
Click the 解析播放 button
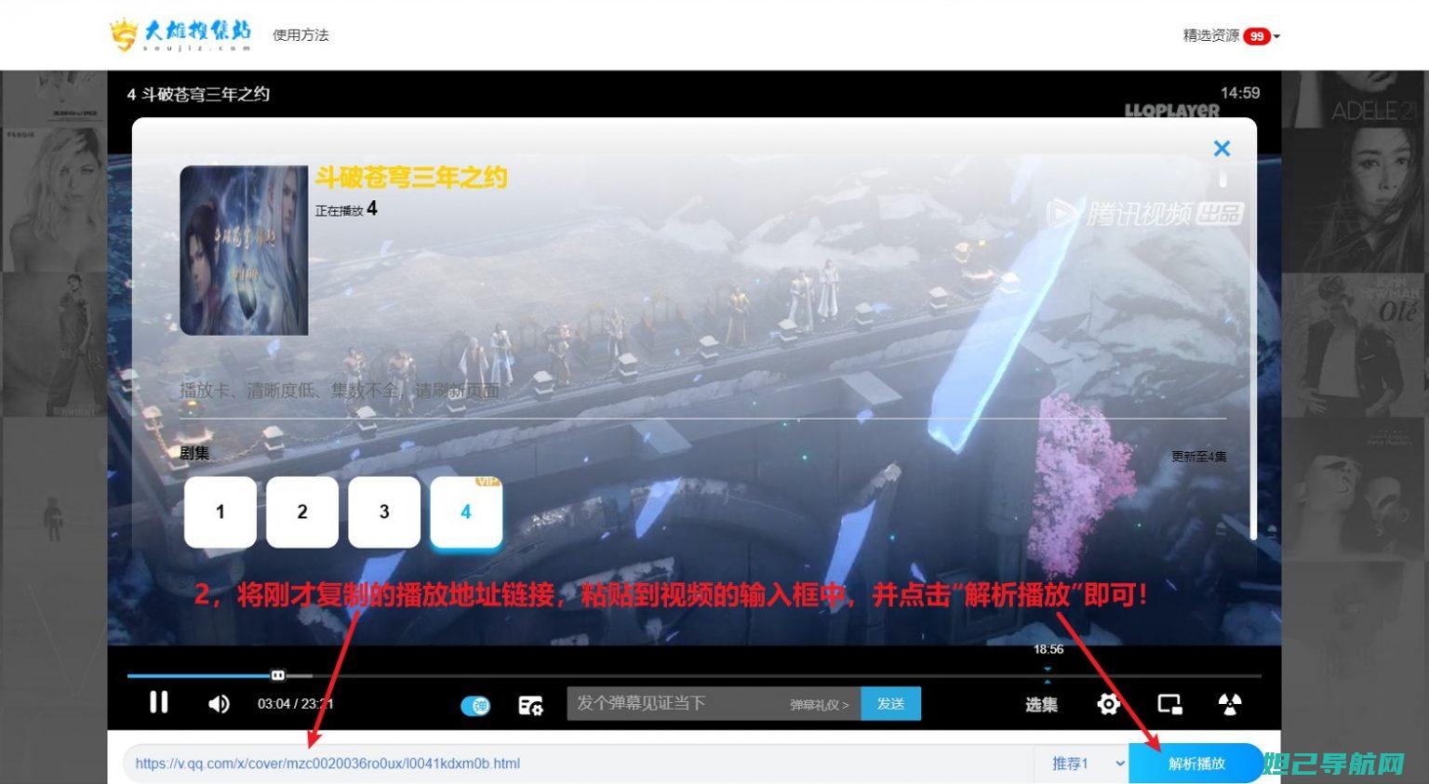coord(1196,764)
